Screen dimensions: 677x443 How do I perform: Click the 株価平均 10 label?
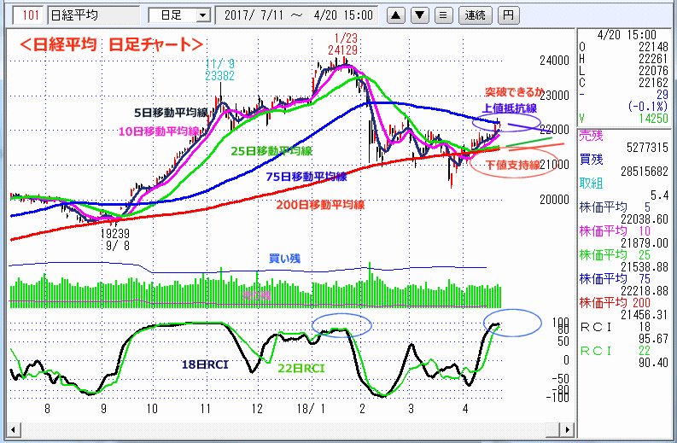615,231
